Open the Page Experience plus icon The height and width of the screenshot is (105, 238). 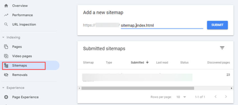6,97
